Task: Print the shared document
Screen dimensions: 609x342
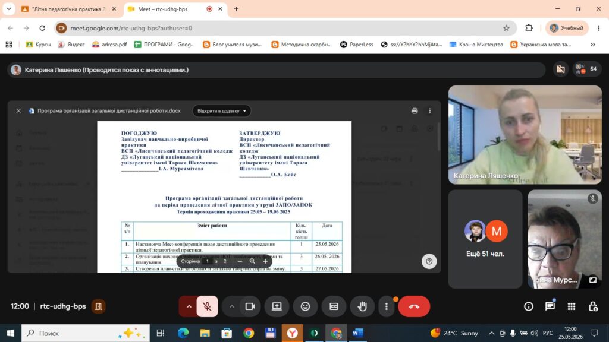Action: point(415,111)
